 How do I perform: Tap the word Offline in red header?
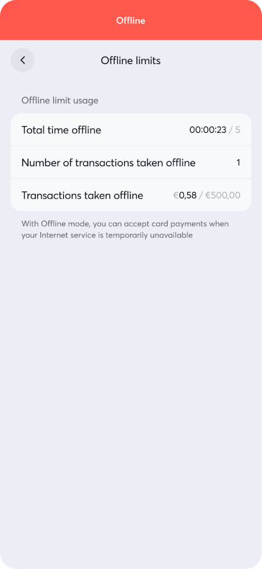[x=131, y=20]
